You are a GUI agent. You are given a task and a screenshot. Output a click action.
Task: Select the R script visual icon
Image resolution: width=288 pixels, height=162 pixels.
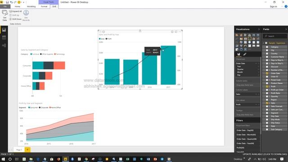pos(245,49)
